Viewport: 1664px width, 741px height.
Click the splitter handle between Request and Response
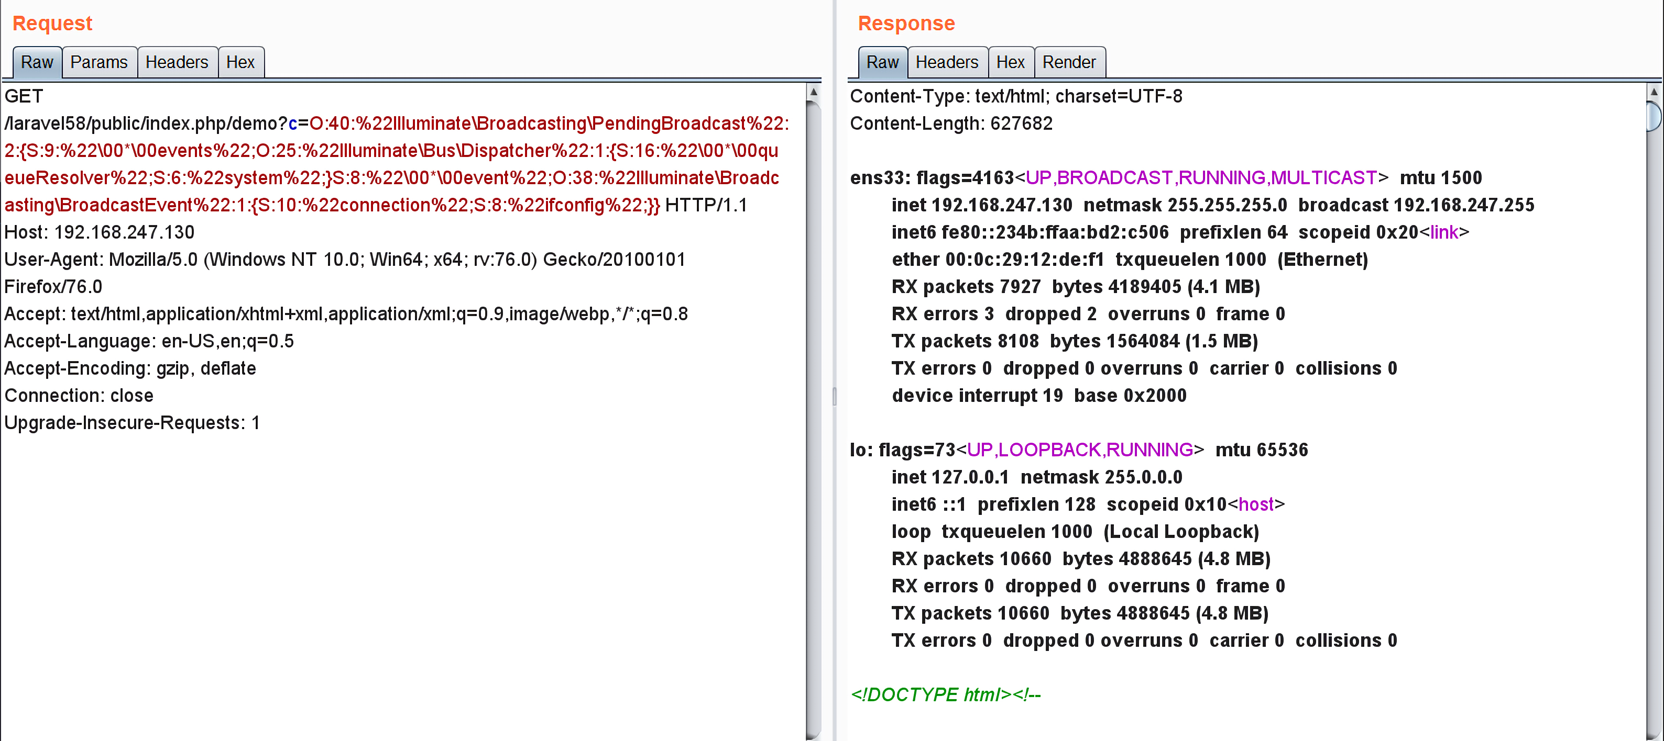[835, 396]
